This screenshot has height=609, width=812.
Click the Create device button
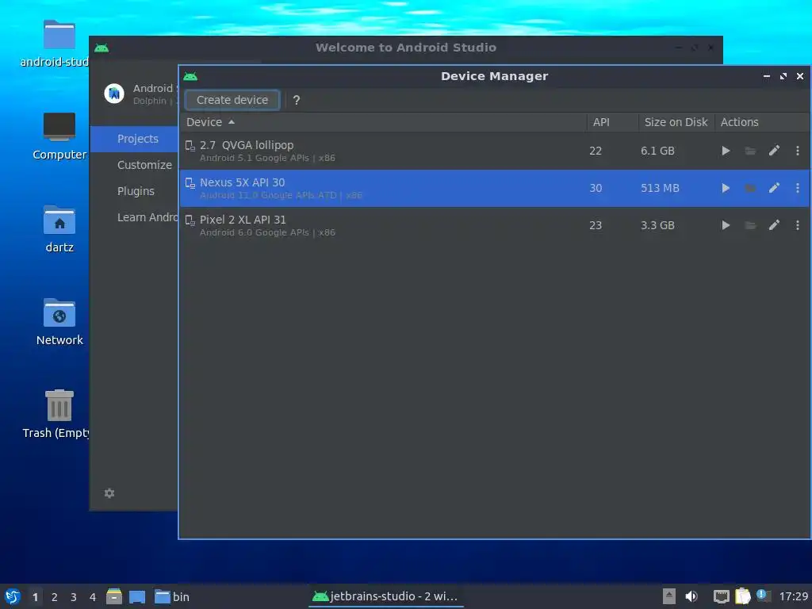click(x=232, y=100)
